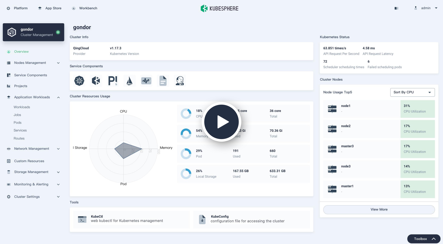Image resolution: width=443 pixels, height=244 pixels.
Task: Expand the Toolbox panel
Action: [x=424, y=239]
